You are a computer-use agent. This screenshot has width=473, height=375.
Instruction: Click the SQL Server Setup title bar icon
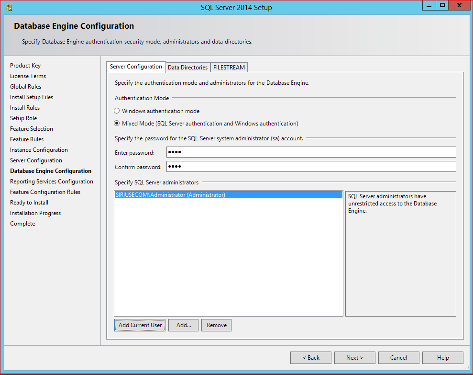click(9, 7)
